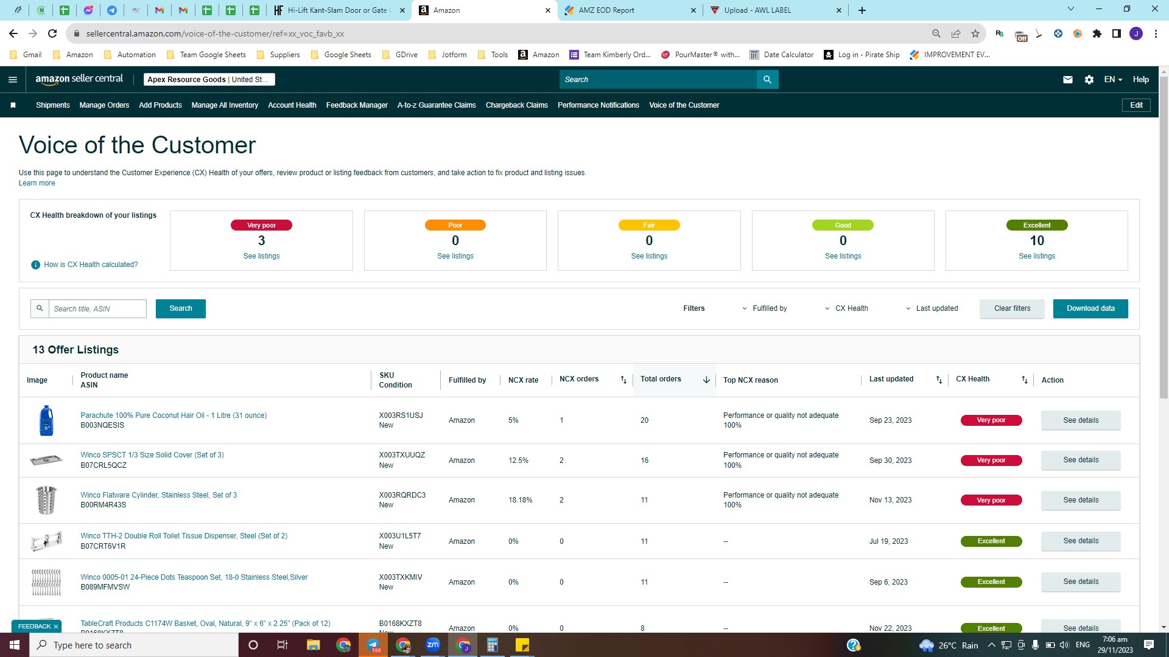Click the Winco SPSCT Solid Cover thumbnail
1169x657 pixels.
(46, 461)
